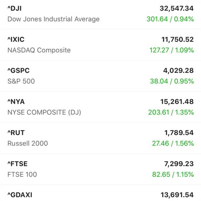This screenshot has height=201, width=201.
Task: Click the 27.46 / 1.56% change value
Action: pos(173,143)
